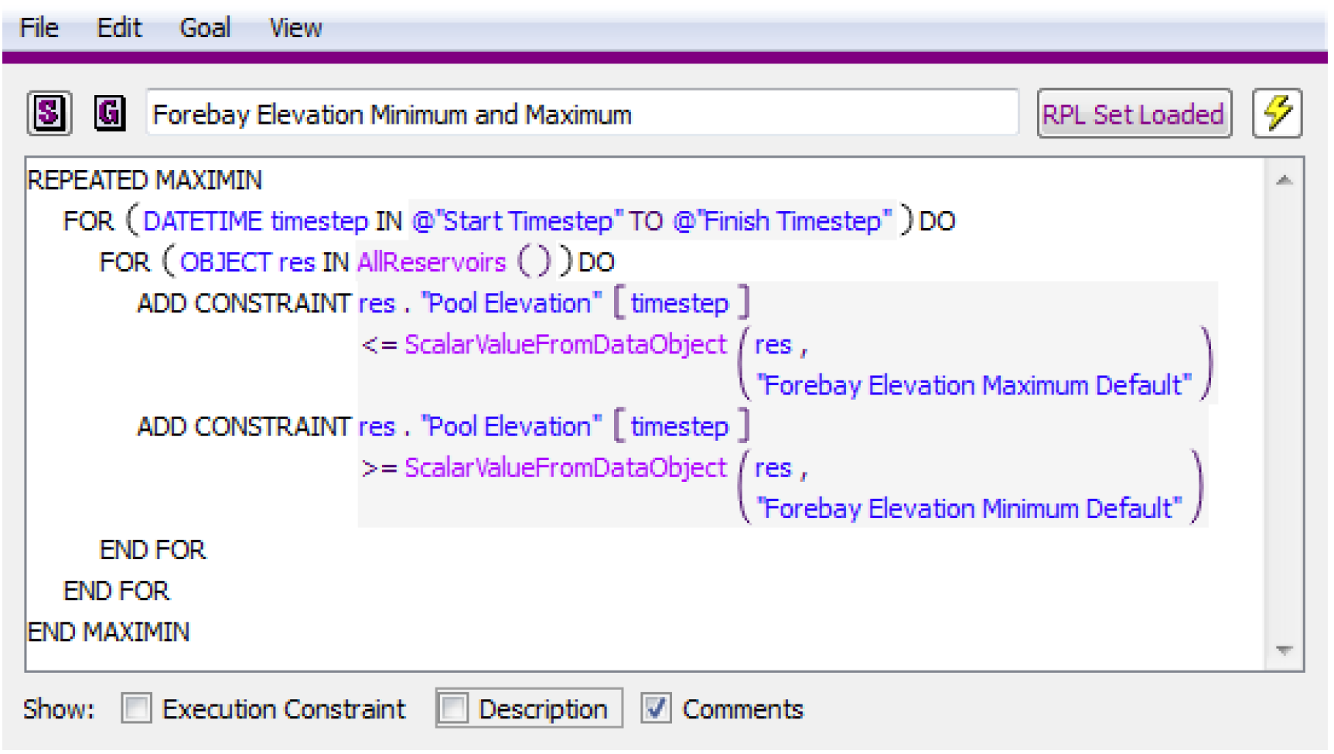Click the purple S set icon
1334x754 pixels.
point(49,114)
